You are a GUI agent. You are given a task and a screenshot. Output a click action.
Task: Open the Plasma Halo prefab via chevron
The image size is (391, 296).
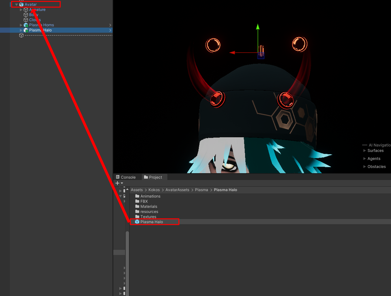(110, 30)
